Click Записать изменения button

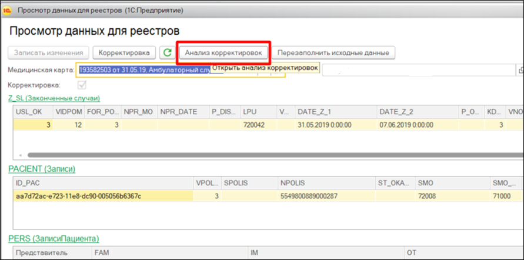pos(48,52)
